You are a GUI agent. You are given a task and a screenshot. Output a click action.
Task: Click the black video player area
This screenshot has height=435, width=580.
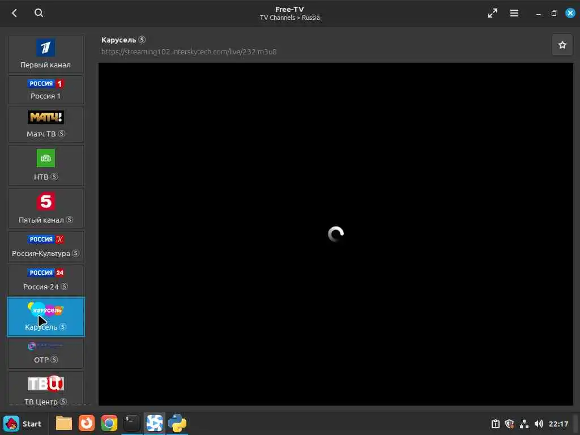[x=336, y=234]
